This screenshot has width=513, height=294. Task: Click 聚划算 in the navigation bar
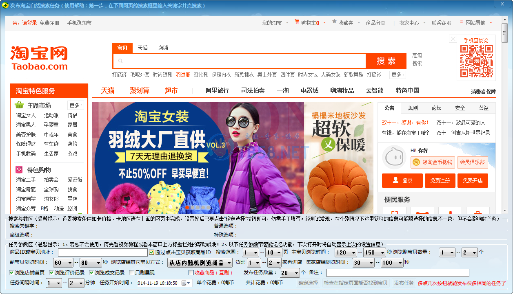coord(140,90)
